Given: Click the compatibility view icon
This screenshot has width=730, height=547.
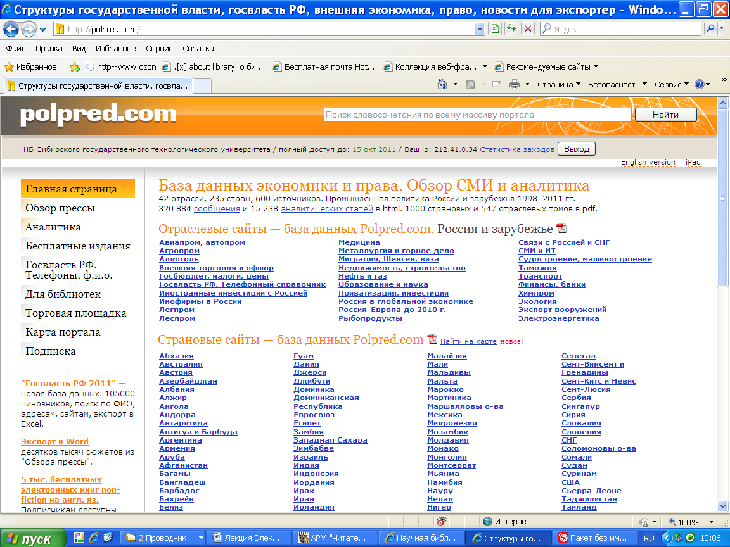Looking at the screenshot, I should pos(495,29).
